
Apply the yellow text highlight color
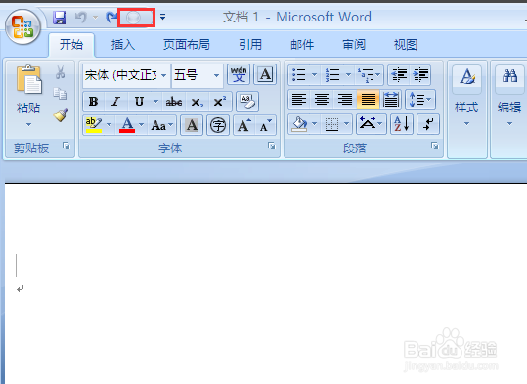[94, 125]
